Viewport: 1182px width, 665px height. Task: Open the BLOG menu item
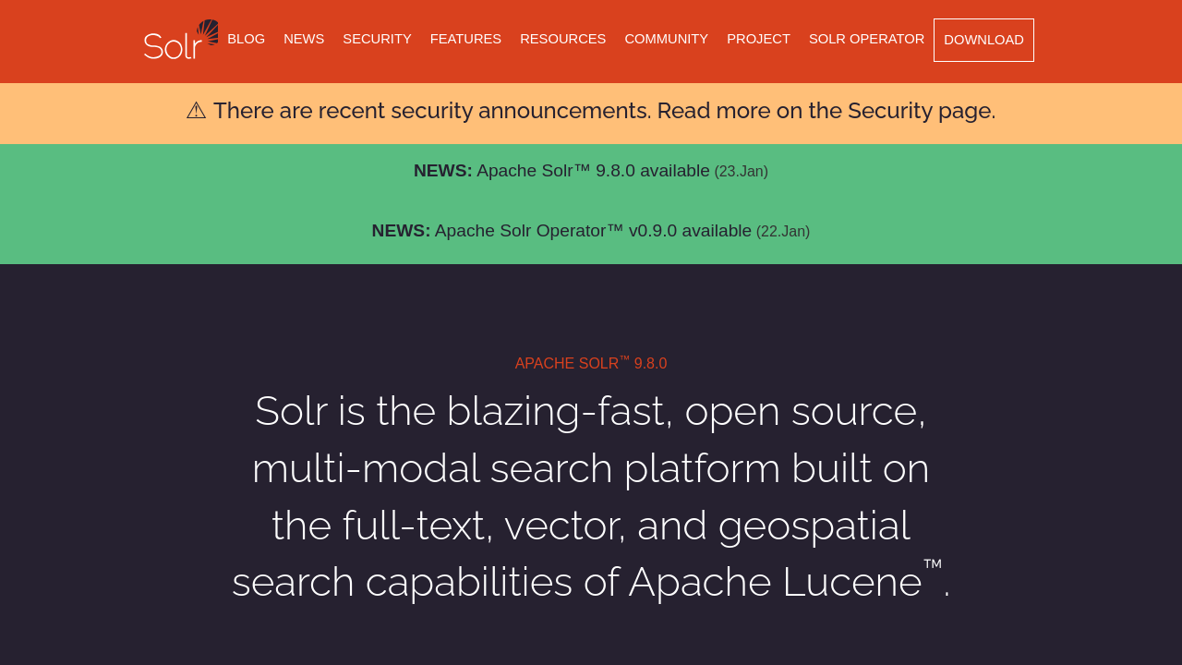[x=246, y=39]
